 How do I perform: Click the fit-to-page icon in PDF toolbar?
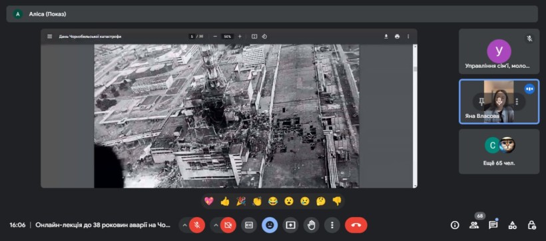tap(254, 36)
